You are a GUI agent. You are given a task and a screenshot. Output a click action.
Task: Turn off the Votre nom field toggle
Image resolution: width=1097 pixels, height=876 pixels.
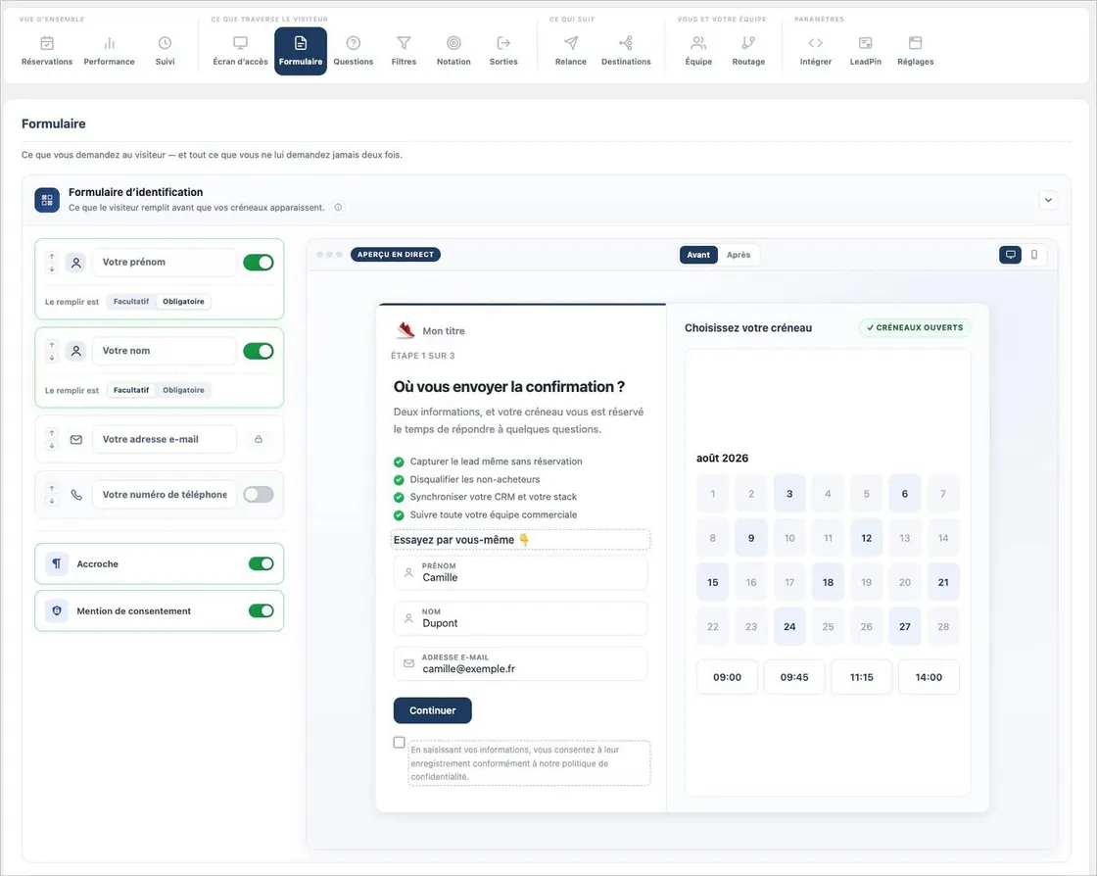point(259,351)
